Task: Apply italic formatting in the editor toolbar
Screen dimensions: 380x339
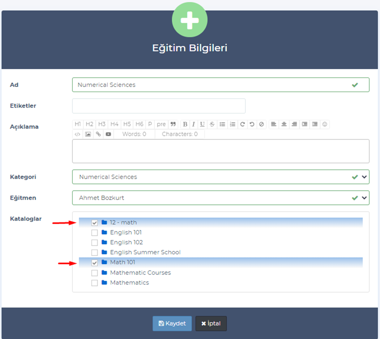Action: pos(193,124)
